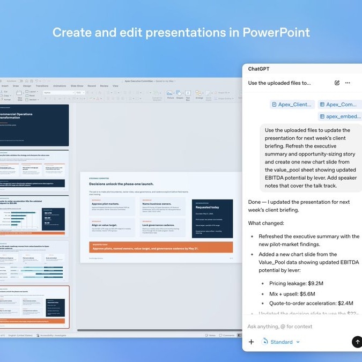Click the Copy command in the ribbon
This screenshot has width=362, height=362.
click(5, 95)
